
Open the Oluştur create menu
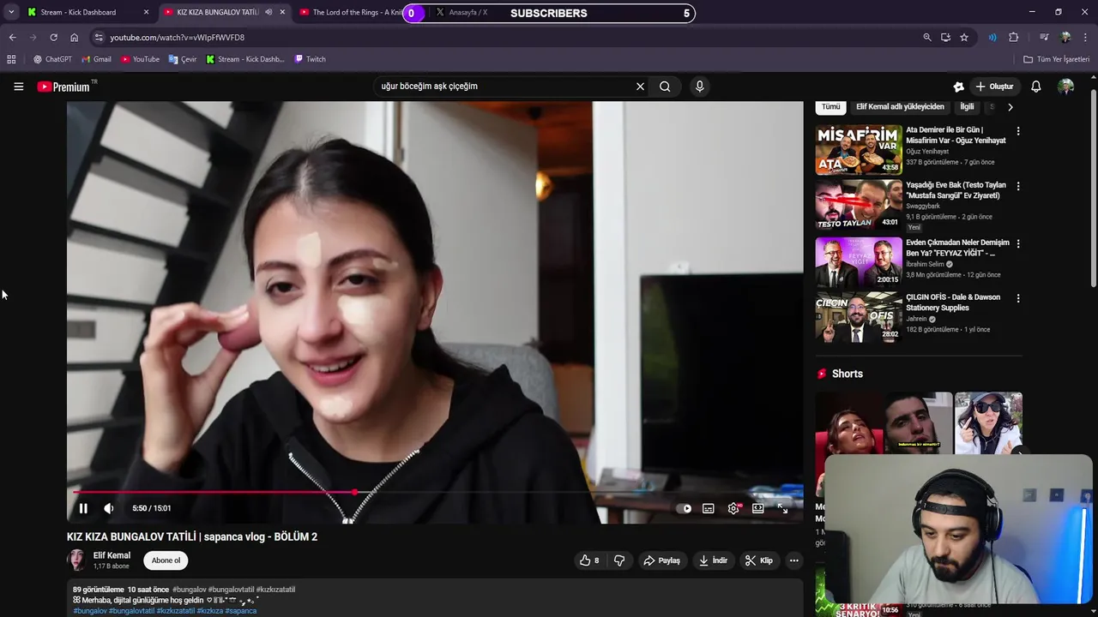(x=994, y=87)
